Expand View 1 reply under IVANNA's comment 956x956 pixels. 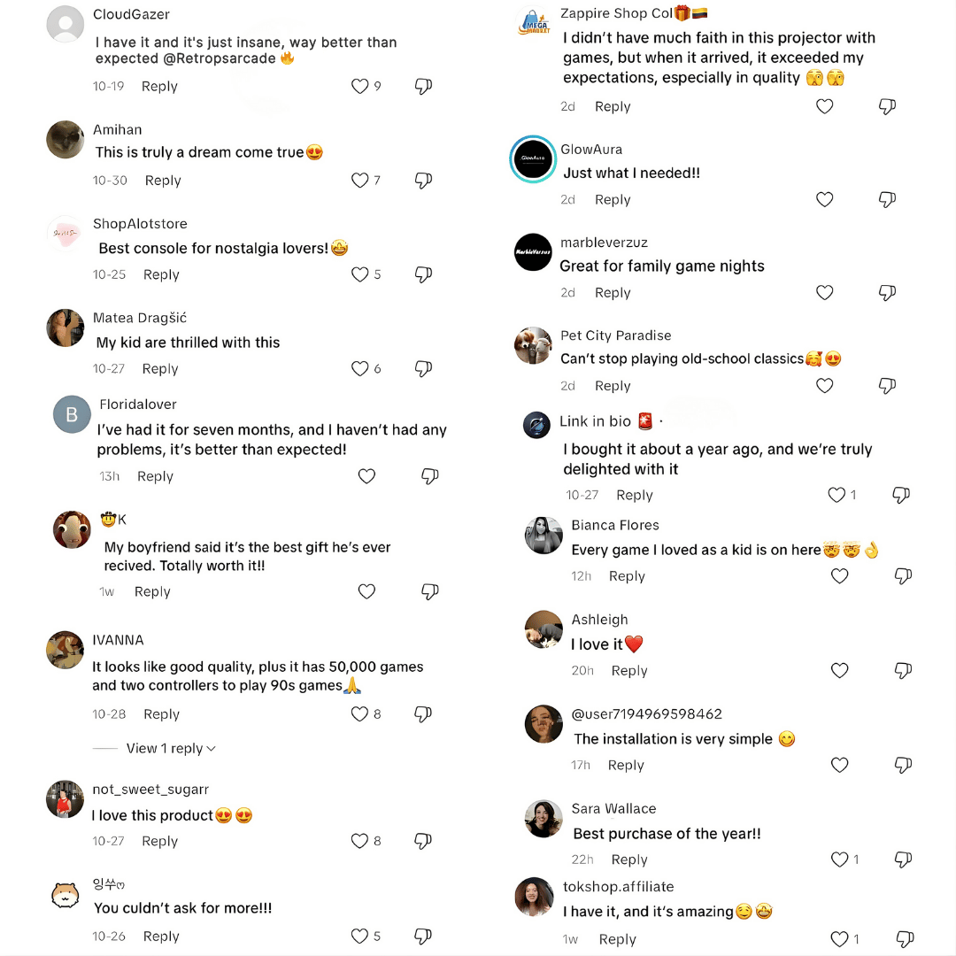tap(171, 748)
